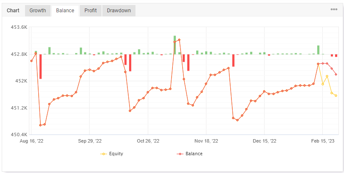Image resolution: width=344 pixels, height=173 pixels.
Task: Click the Aug 16, '22 axis label
Action: point(31,141)
